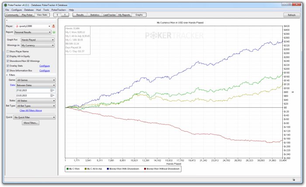Click the status bar icon at bottom right

tap(294, 180)
